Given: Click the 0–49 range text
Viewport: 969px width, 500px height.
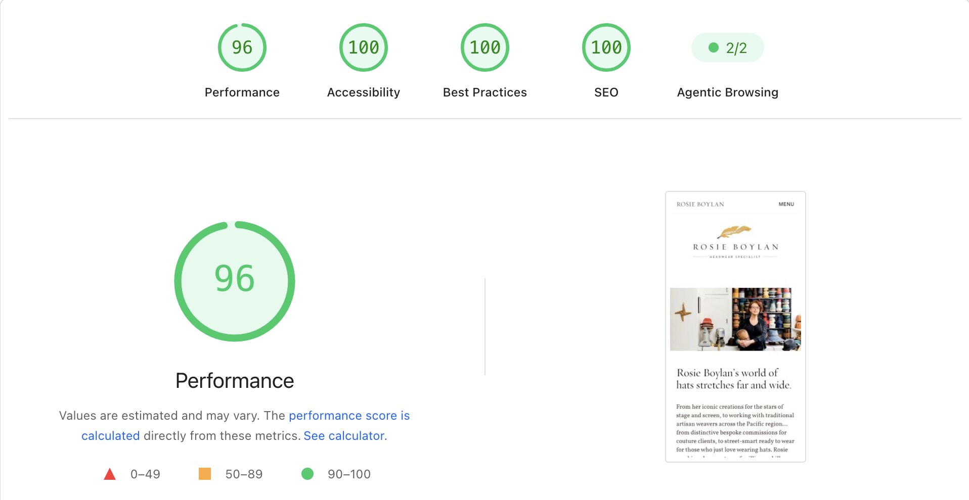Looking at the screenshot, I should [x=145, y=474].
